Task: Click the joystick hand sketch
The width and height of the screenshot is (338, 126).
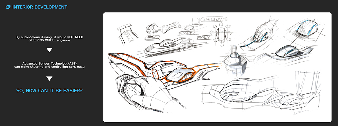Action: 153,31
